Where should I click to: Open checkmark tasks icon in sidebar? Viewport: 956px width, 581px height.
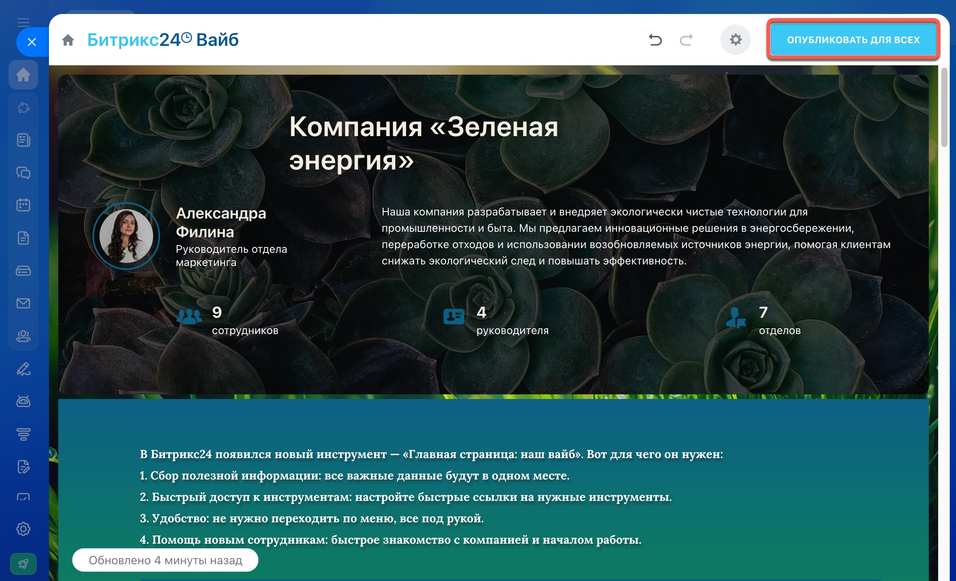point(23,497)
